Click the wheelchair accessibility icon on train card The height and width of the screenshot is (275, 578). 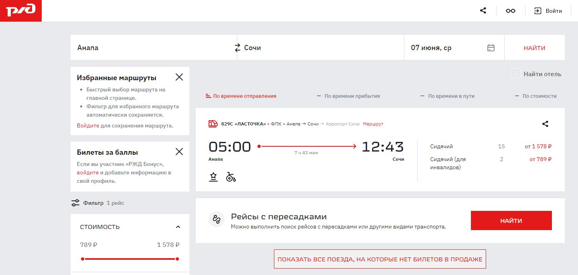tap(231, 177)
